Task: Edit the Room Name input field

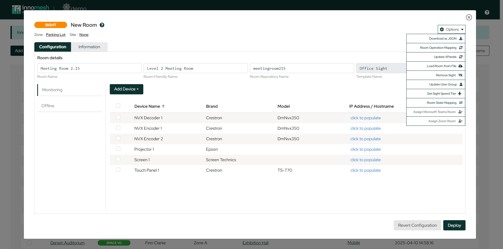Action: pyautogui.click(x=89, y=68)
